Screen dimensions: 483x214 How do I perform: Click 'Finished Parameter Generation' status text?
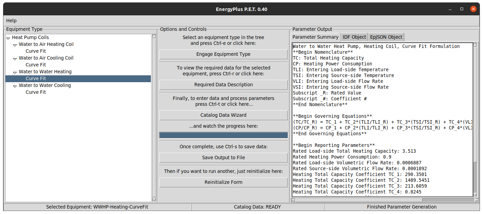402,207
